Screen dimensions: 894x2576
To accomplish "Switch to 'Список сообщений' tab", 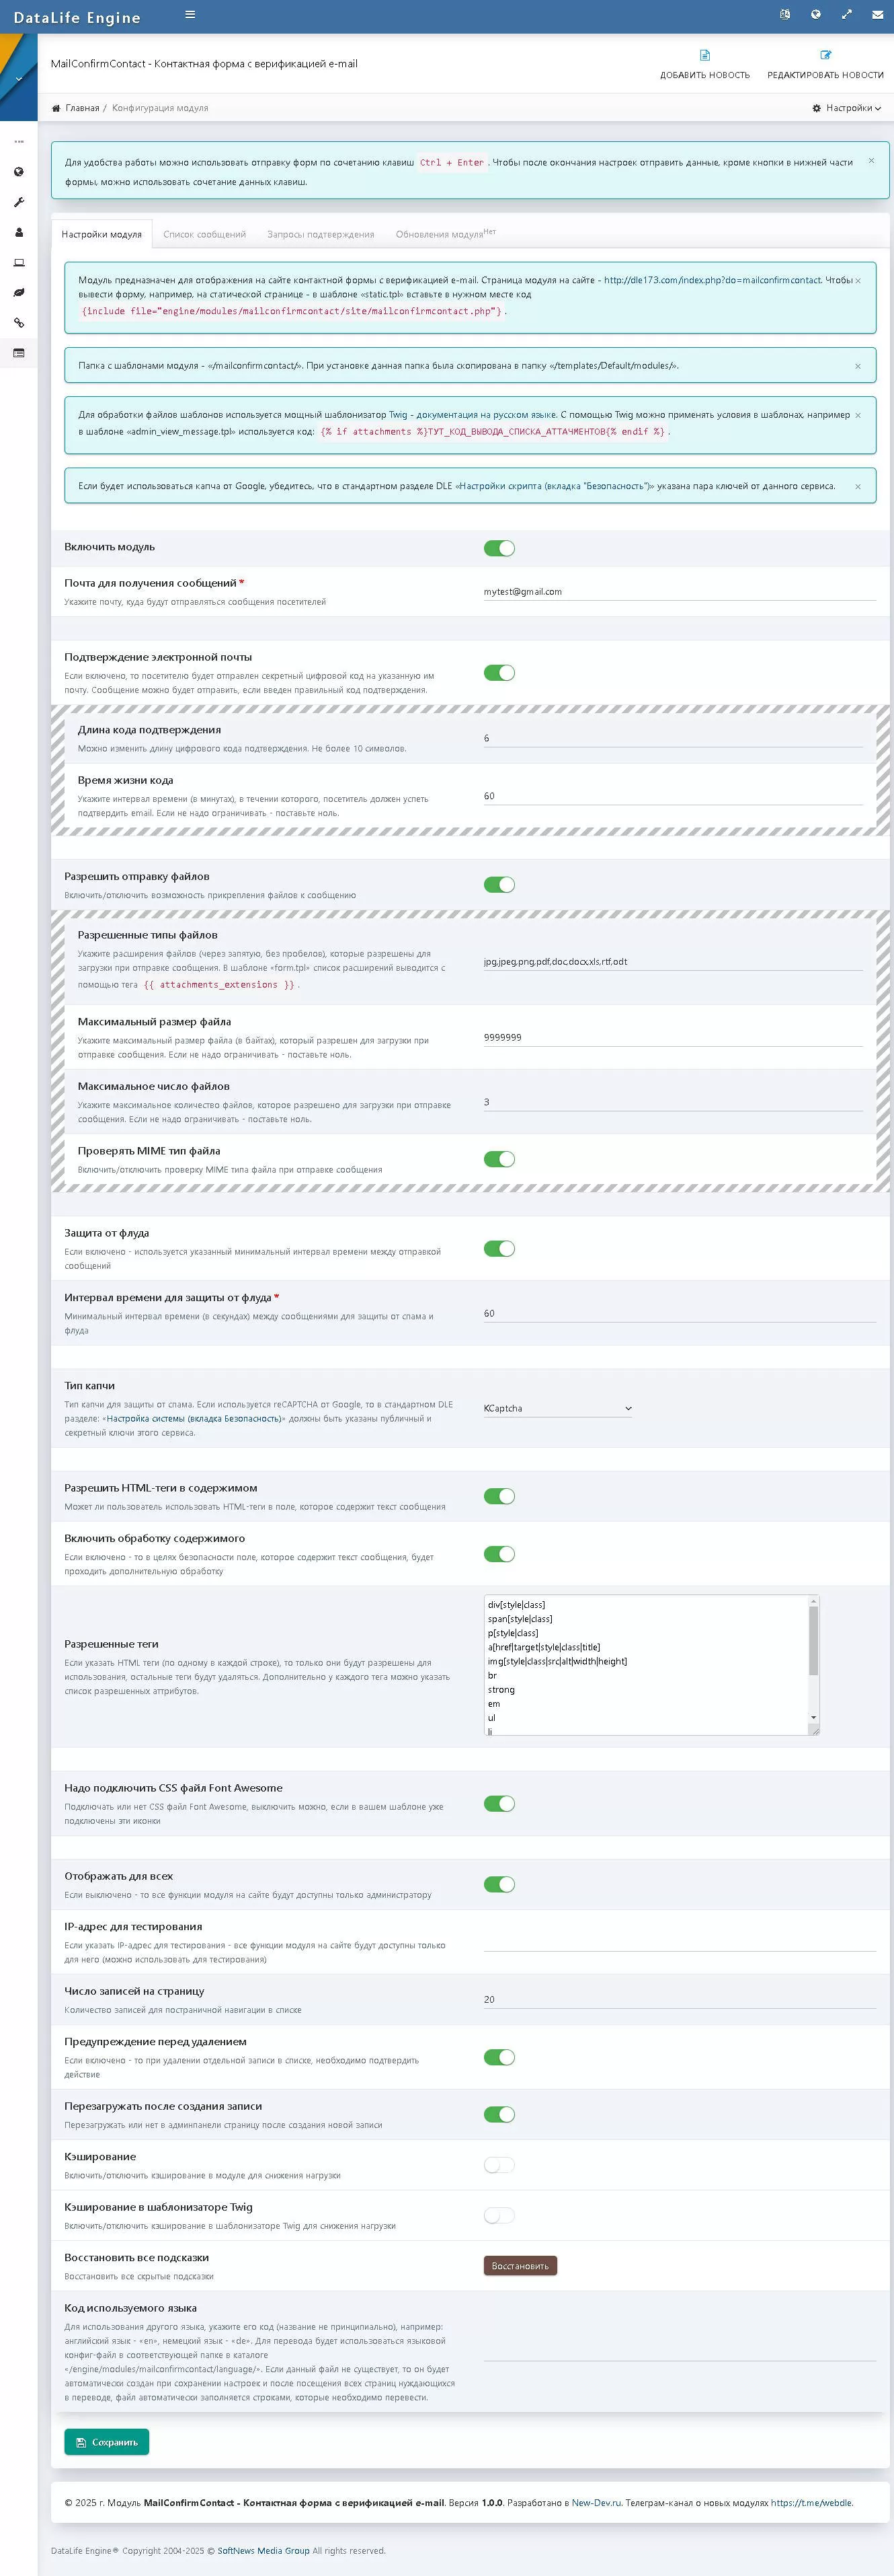I will pos(204,234).
